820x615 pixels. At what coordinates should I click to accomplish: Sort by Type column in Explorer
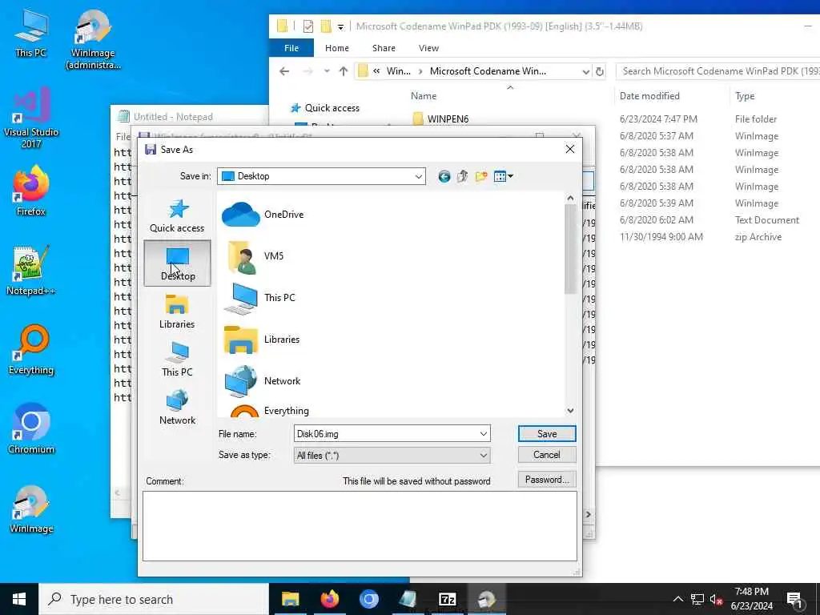(x=745, y=96)
